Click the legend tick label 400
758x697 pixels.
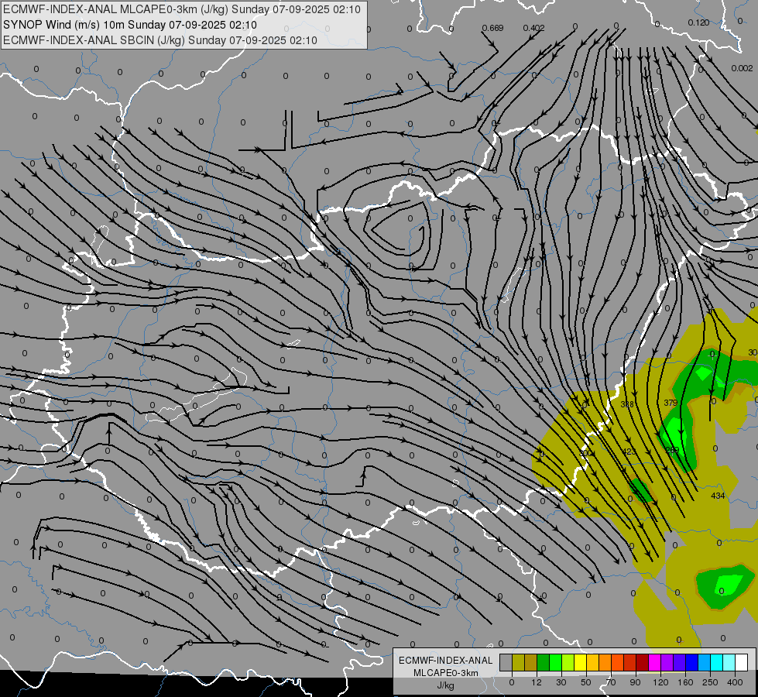[735, 682]
